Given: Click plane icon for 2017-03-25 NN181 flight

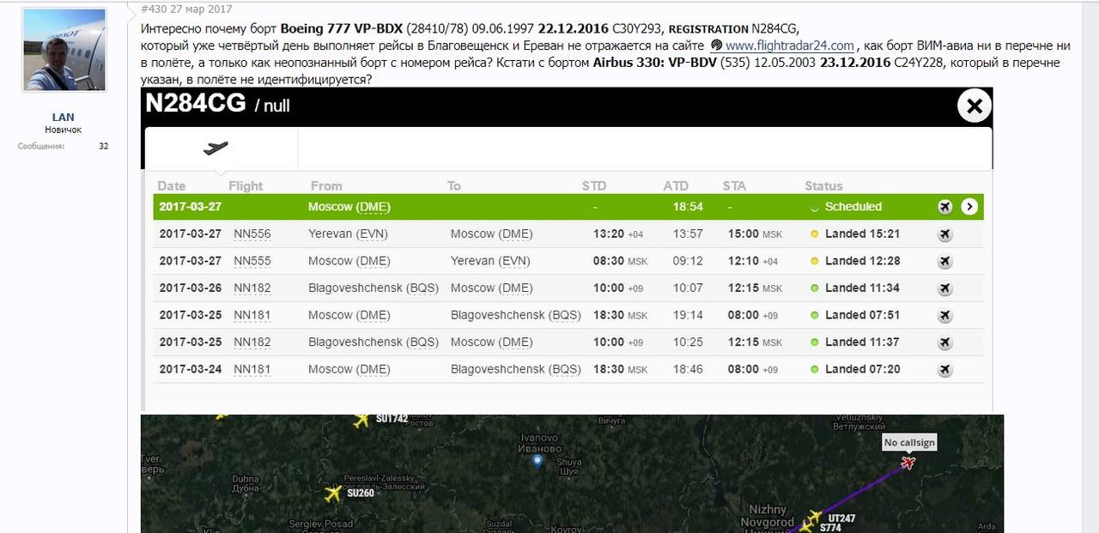Looking at the screenshot, I should point(944,316).
